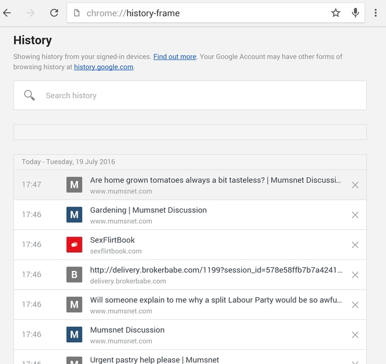Click the 17:47 timestamp
The image size is (386, 364).
coord(32,185)
